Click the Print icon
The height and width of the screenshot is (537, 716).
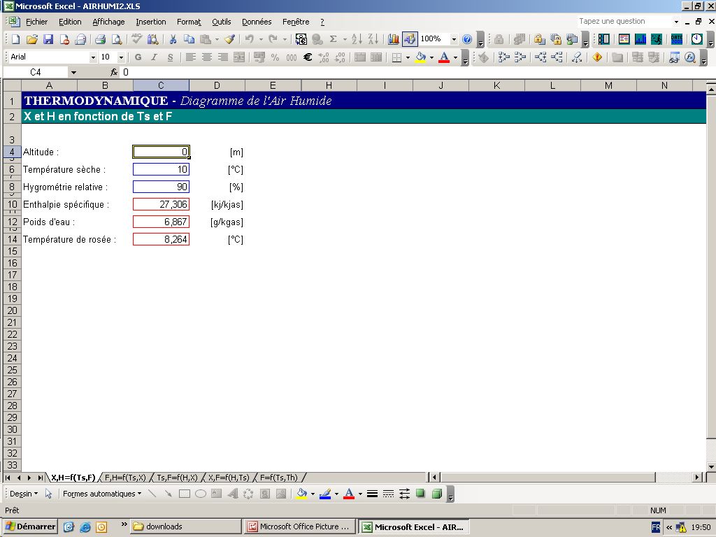101,39
